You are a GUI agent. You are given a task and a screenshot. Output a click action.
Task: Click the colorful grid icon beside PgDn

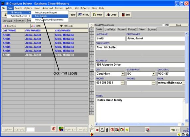(61, 129)
